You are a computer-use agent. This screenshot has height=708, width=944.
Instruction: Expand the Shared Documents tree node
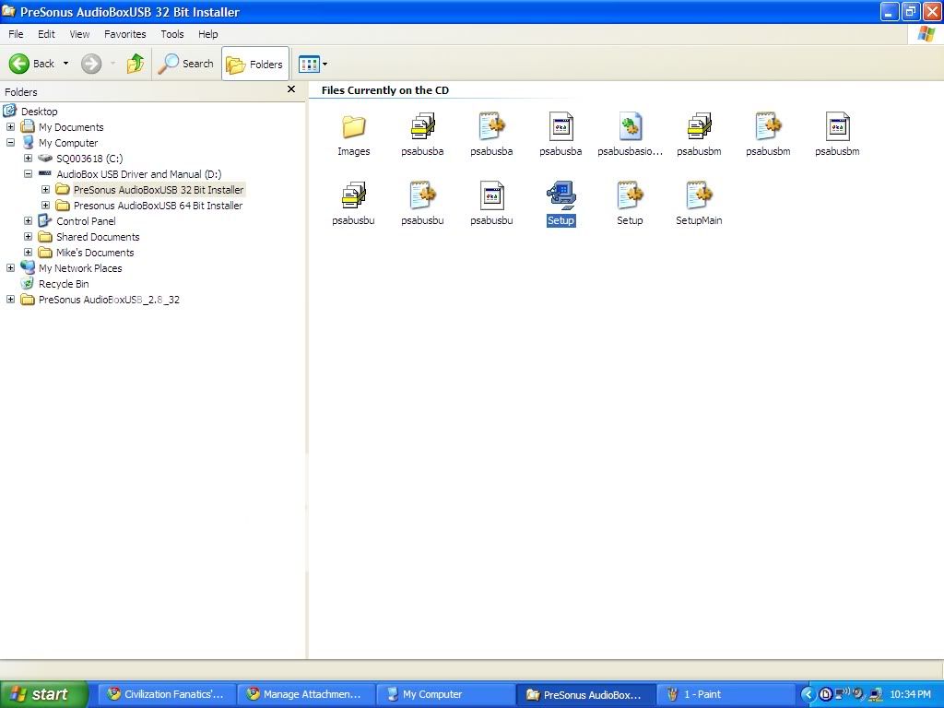(x=28, y=237)
